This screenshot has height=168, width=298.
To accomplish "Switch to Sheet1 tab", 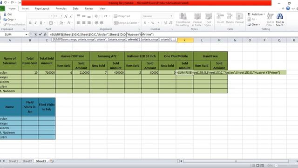I will point(14,161).
